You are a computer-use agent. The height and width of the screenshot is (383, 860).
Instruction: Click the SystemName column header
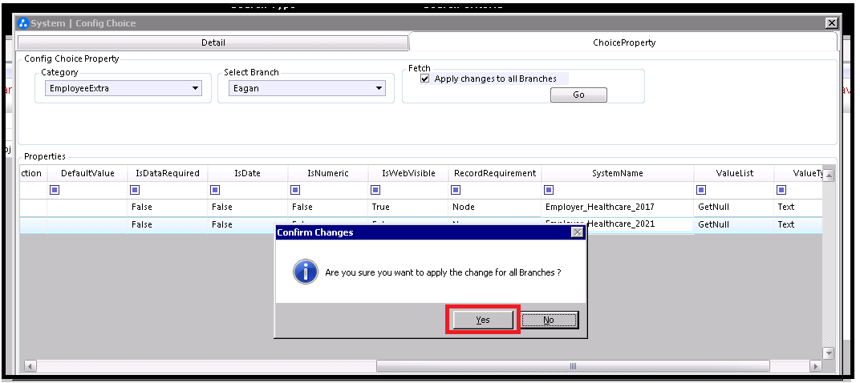618,173
